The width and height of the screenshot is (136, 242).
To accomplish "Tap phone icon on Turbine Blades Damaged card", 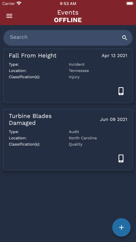I will (121, 158).
